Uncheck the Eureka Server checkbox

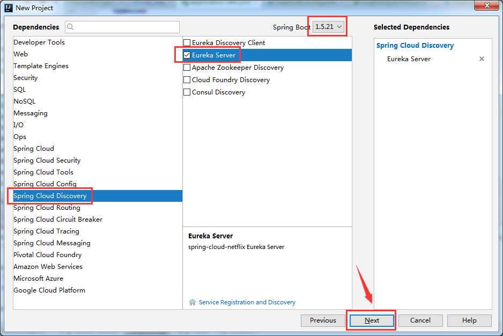pyautogui.click(x=187, y=55)
